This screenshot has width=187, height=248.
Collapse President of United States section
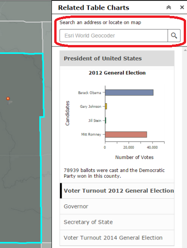click(117, 58)
